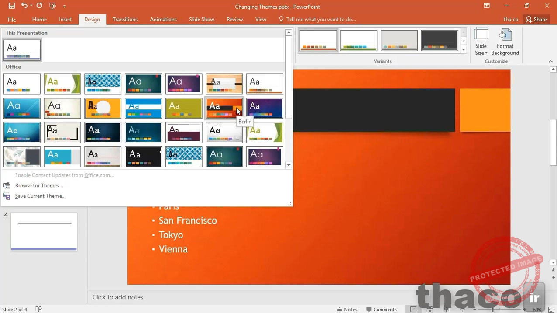The height and width of the screenshot is (313, 557).
Task: Toggle the Notes pane
Action: click(347, 310)
